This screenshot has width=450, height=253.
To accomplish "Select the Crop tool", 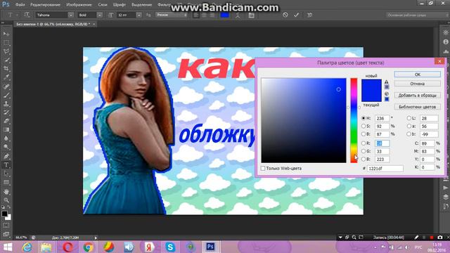I will coord(6,69).
